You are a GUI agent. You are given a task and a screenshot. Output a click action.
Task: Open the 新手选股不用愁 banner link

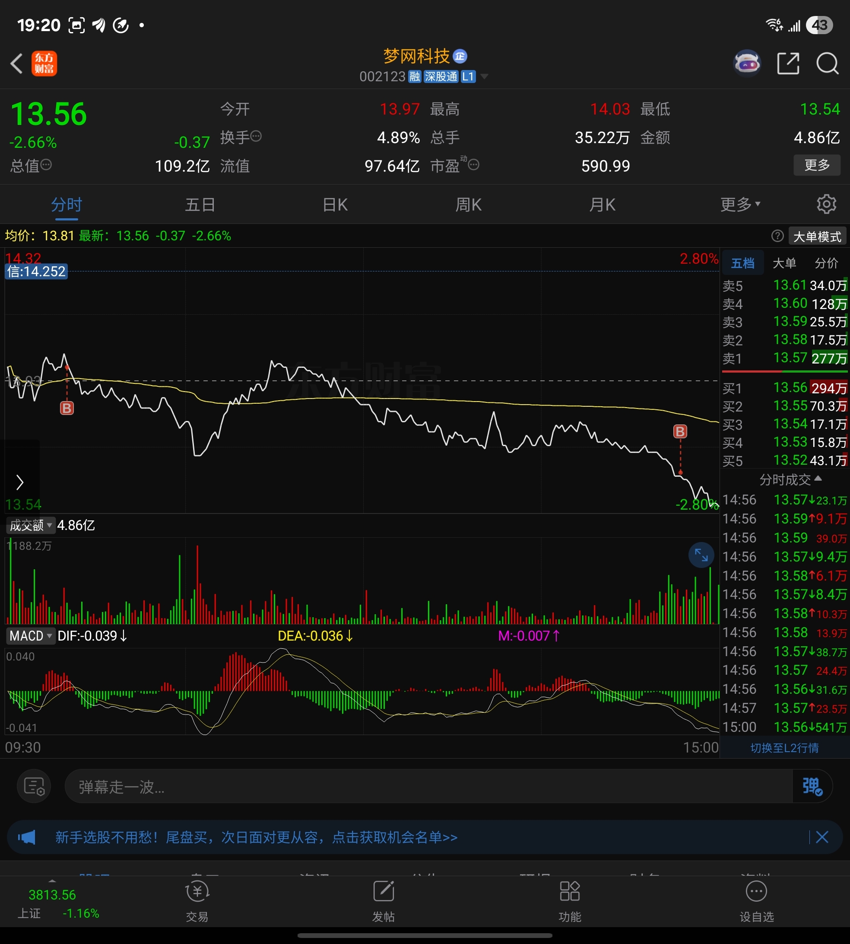257,837
